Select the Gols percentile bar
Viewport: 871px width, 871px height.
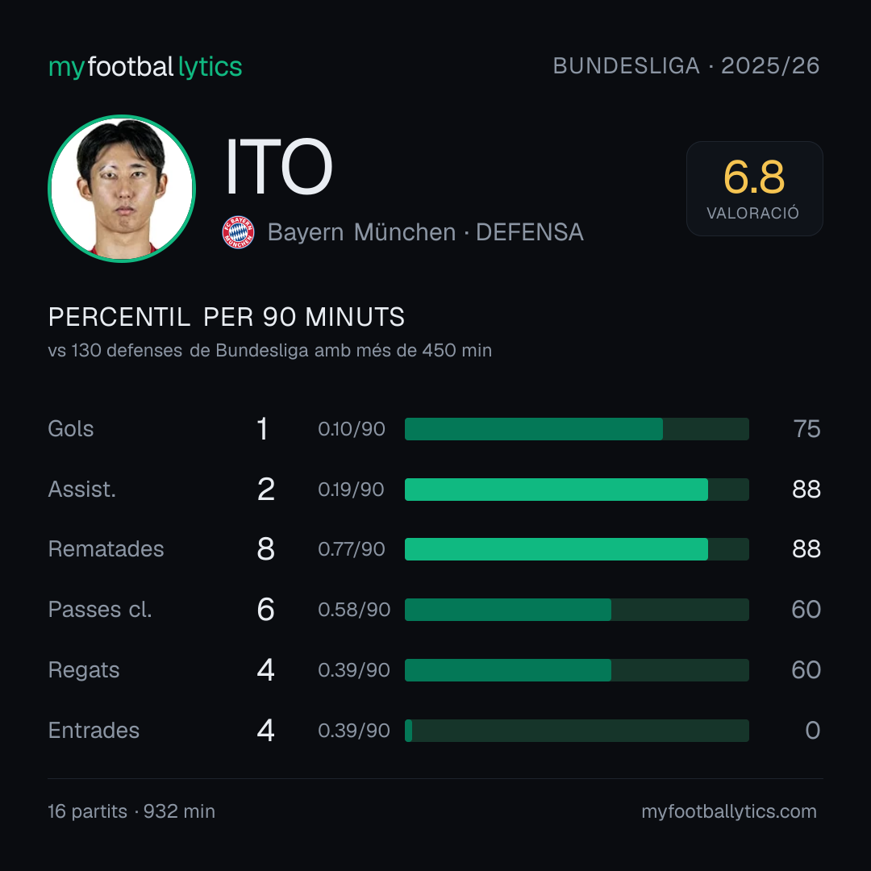point(577,429)
